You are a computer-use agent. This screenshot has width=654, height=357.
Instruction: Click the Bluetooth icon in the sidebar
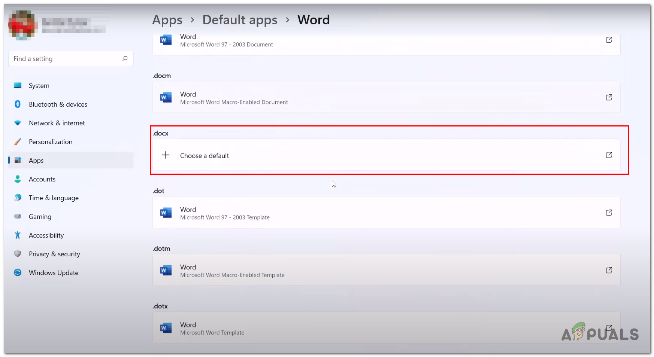click(18, 104)
